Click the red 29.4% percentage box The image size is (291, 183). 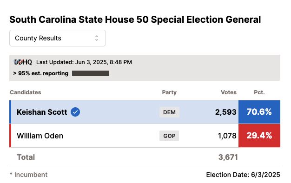point(259,136)
